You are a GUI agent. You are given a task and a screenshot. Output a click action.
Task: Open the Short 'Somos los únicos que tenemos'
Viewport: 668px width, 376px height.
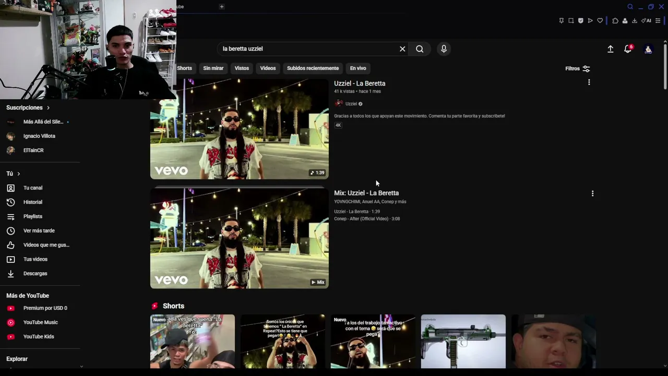(283, 342)
